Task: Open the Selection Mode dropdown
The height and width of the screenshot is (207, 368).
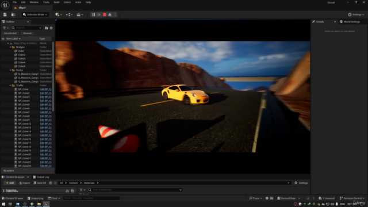Action: point(35,14)
